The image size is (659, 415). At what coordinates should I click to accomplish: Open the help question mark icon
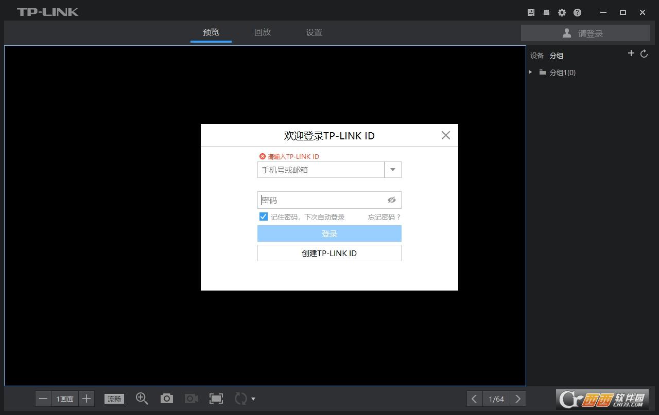coord(577,12)
